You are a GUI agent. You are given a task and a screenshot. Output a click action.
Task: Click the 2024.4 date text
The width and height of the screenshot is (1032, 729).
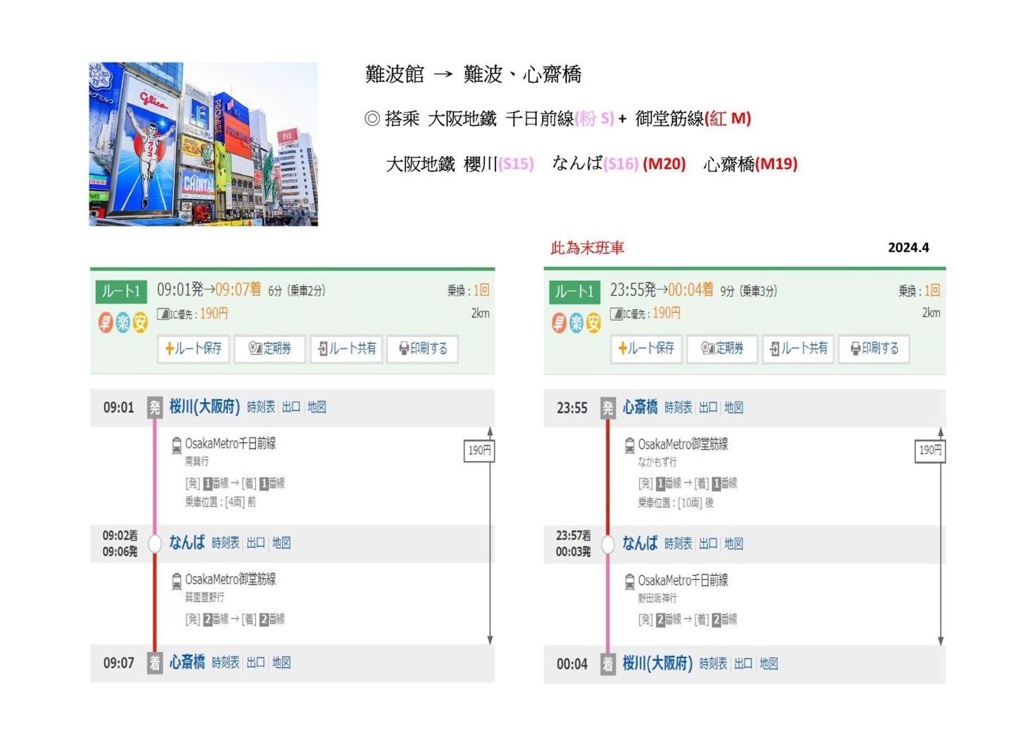pos(908,248)
